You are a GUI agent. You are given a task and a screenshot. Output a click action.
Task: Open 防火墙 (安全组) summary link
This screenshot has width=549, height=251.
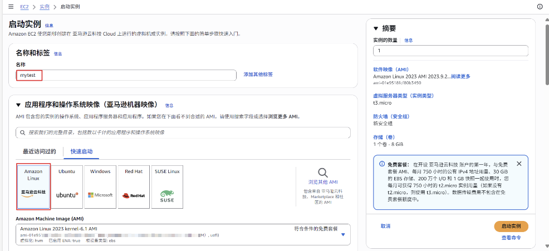tap(391, 116)
